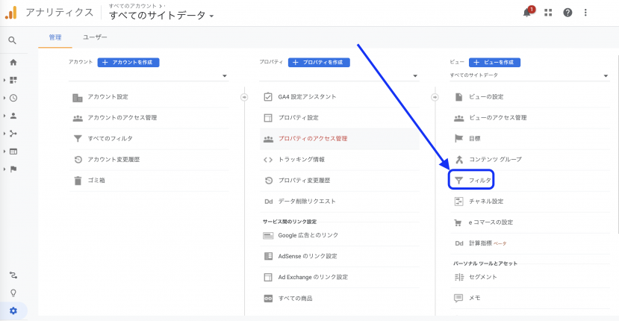Click the notifications bell icon

tap(527, 13)
